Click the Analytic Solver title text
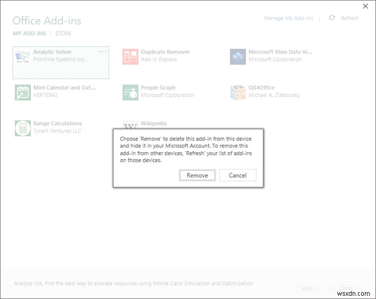Image resolution: width=376 pixels, height=299 pixels. click(x=53, y=52)
